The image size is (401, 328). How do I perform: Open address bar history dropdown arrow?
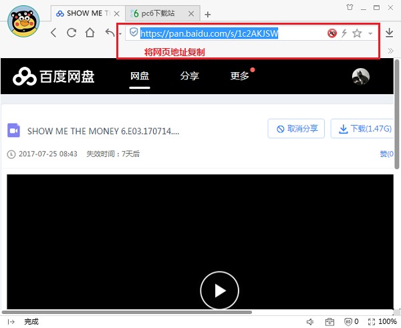point(370,33)
